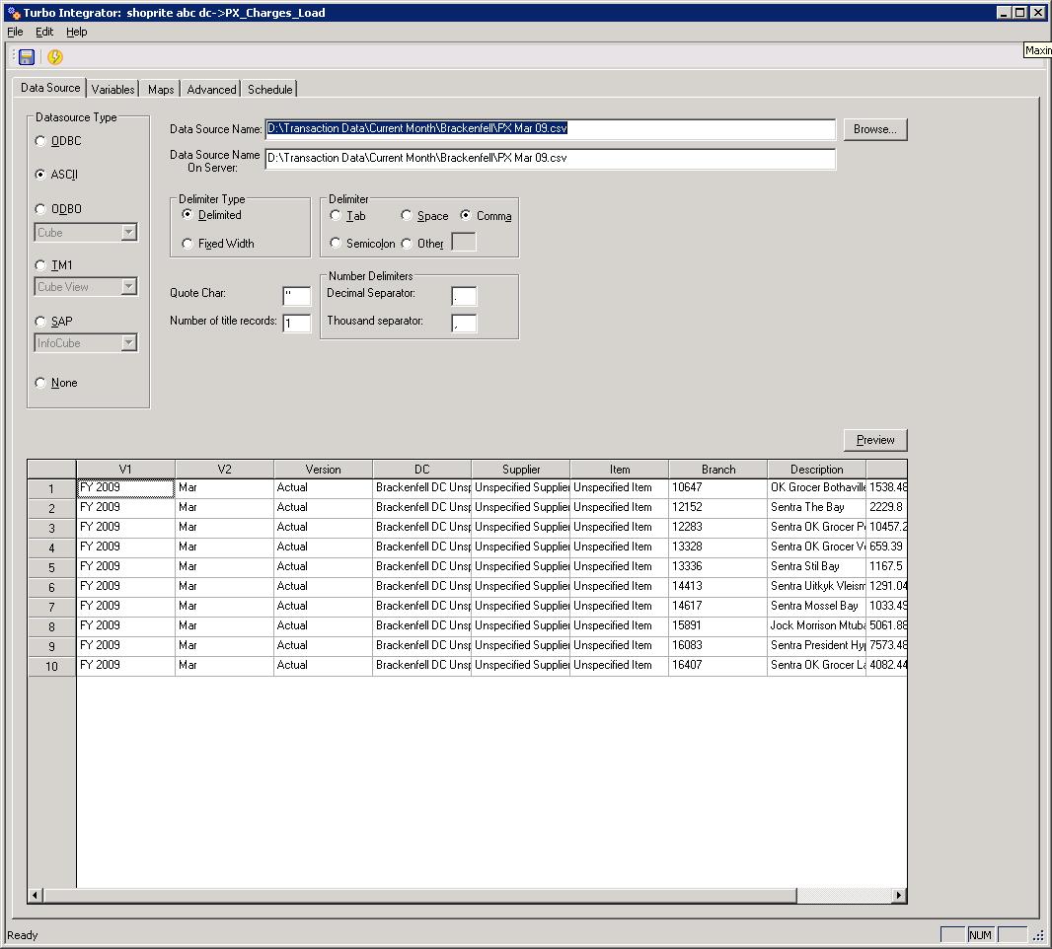Image resolution: width=1052 pixels, height=949 pixels.
Task: Click the Other delimiter text box
Action: (x=464, y=242)
